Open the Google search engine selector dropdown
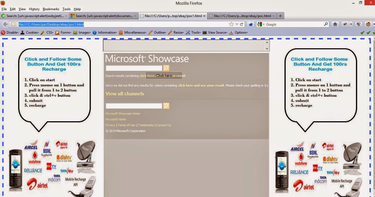The image size is (375, 197). coord(261,24)
